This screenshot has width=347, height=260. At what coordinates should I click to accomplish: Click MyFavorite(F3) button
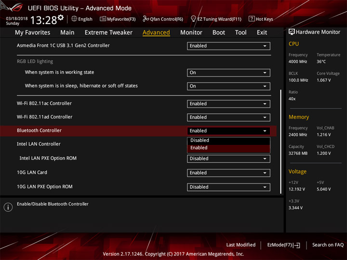click(118, 19)
